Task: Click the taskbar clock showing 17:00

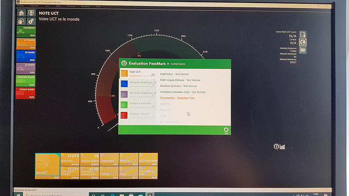Action: [x=315, y=194]
